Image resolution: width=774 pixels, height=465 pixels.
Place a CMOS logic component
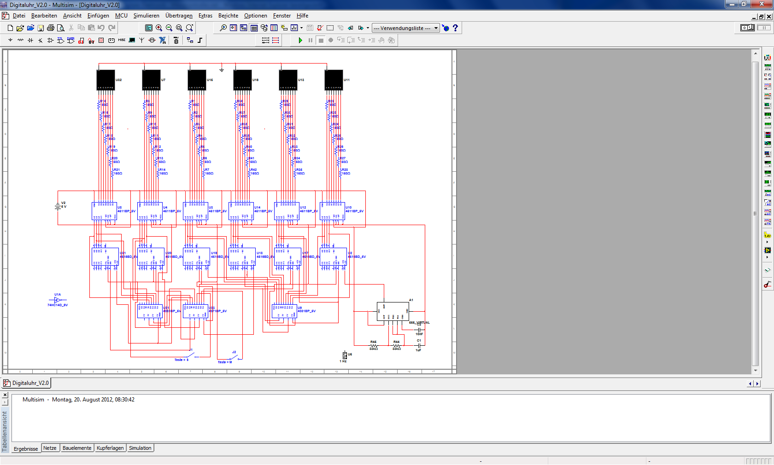click(x=70, y=41)
